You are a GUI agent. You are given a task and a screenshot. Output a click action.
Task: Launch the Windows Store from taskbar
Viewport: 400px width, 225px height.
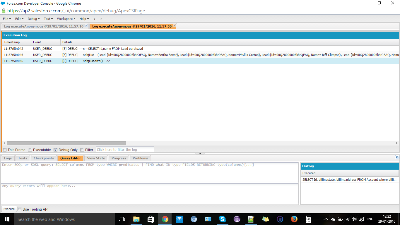tap(151, 219)
